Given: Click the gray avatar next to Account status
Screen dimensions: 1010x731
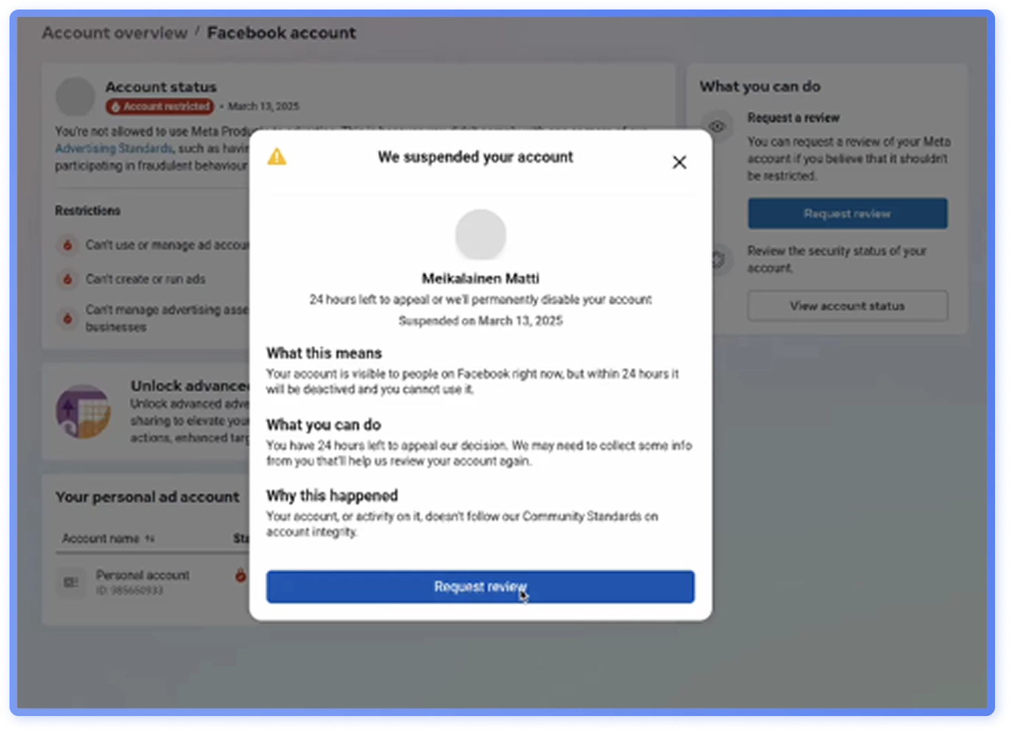Looking at the screenshot, I should (x=75, y=97).
